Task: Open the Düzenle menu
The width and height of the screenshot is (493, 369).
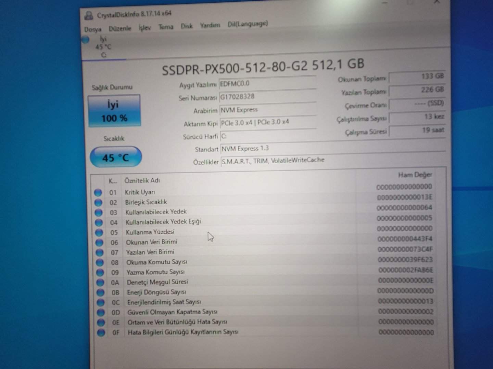Action: [x=120, y=28]
